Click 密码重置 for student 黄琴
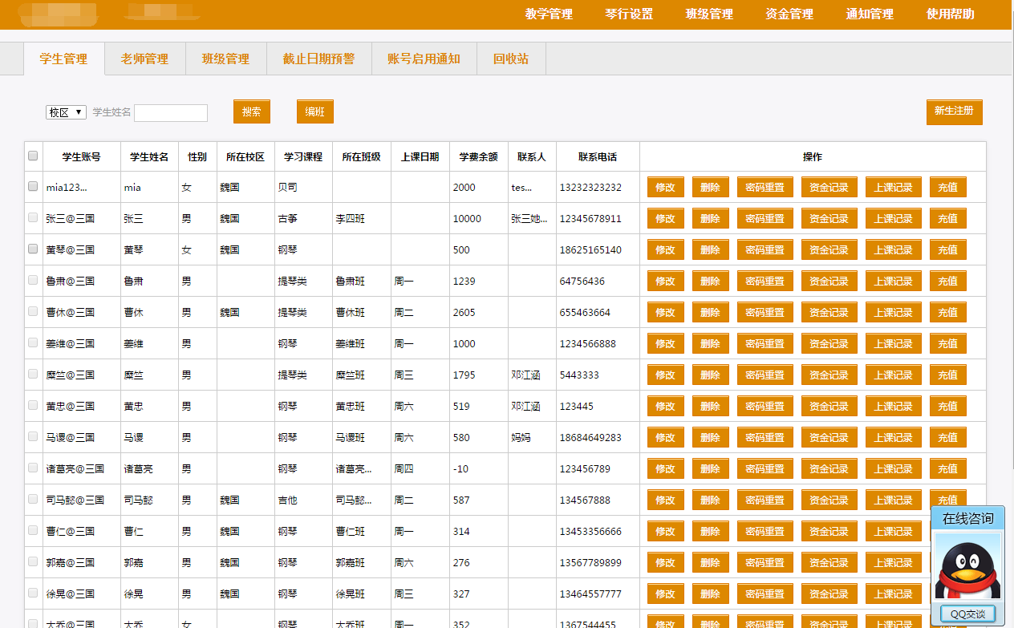Screen dimensions: 1014x628 pos(765,249)
